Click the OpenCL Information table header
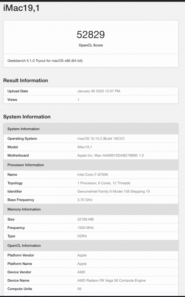The width and height of the screenshot is (185, 297). coord(91,246)
